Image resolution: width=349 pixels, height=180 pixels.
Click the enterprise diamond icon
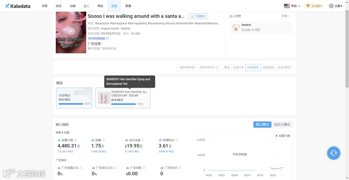click(308, 6)
